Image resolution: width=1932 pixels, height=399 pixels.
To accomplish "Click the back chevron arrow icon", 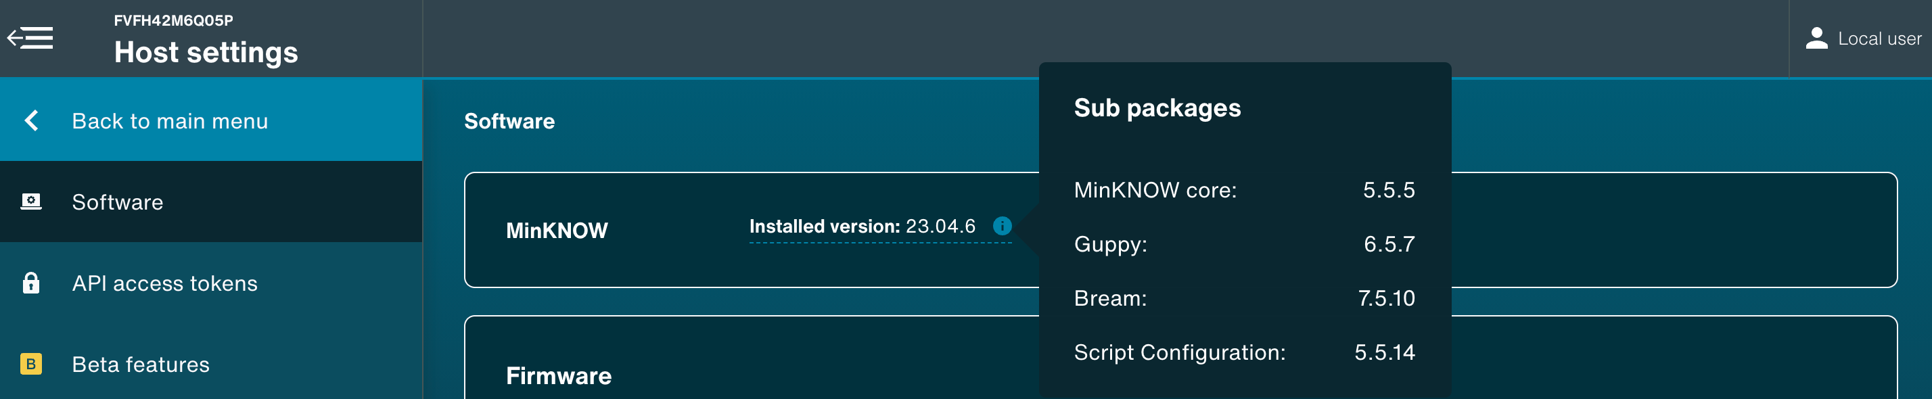I will [x=32, y=121].
